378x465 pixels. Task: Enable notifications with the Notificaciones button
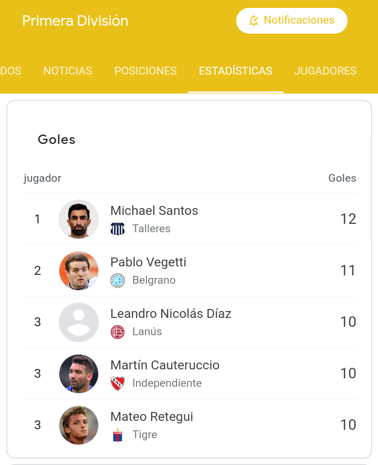coord(292,20)
